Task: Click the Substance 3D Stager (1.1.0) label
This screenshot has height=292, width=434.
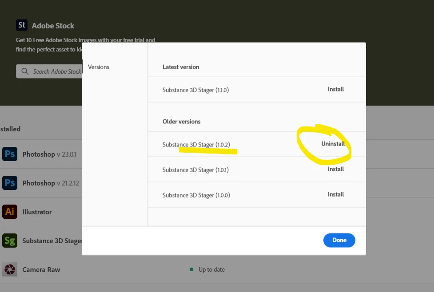Action: [x=195, y=90]
